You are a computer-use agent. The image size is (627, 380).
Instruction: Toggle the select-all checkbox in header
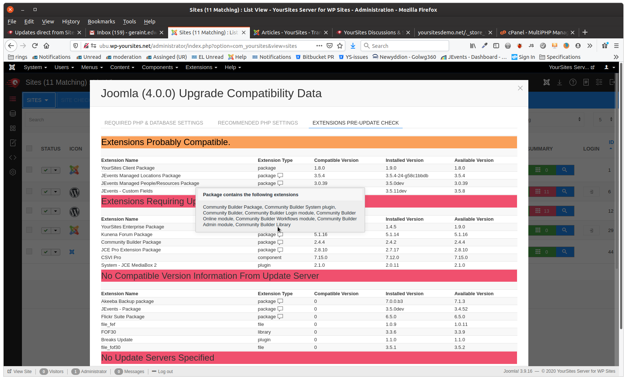[x=29, y=148]
